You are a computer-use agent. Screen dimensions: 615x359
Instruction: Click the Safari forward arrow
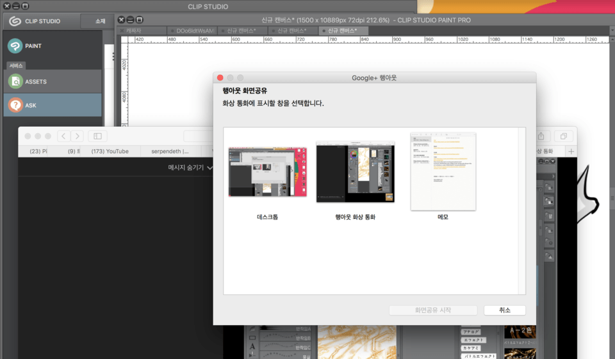[77, 136]
